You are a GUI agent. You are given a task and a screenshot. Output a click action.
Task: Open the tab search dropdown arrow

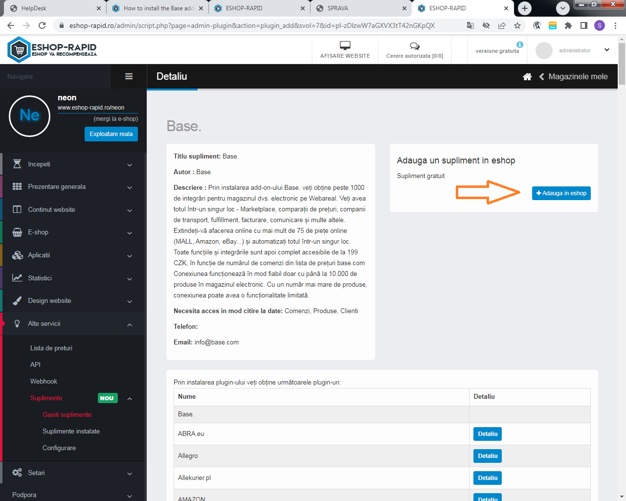(x=563, y=8)
